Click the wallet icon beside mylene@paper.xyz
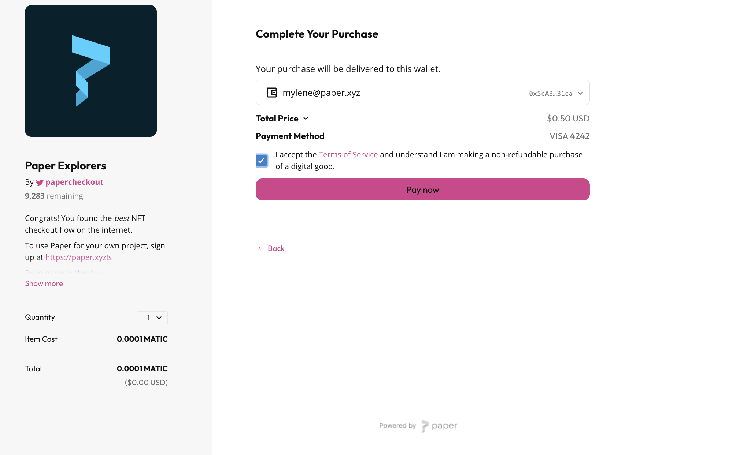751x455 pixels. pyautogui.click(x=272, y=93)
